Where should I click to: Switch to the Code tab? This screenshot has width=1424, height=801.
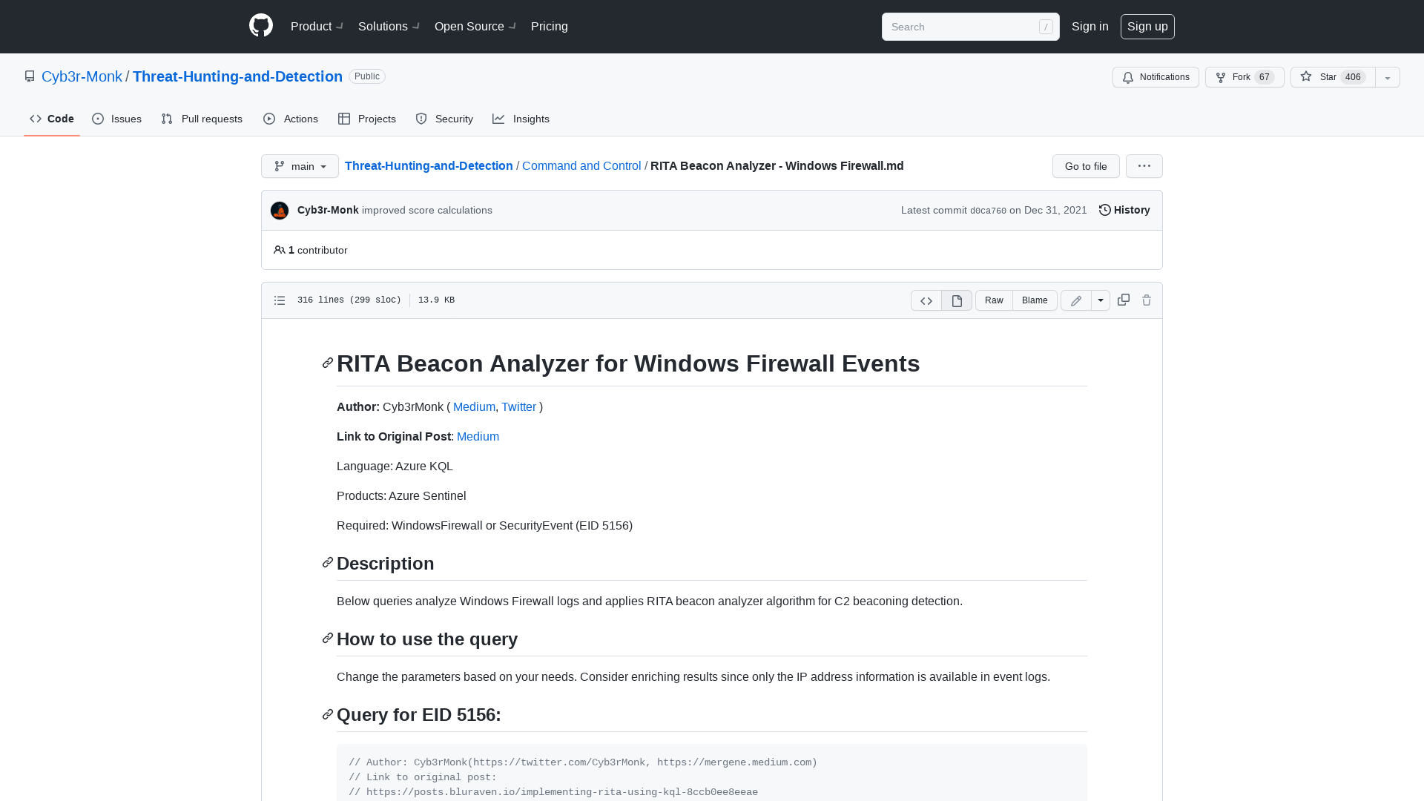[x=52, y=119]
